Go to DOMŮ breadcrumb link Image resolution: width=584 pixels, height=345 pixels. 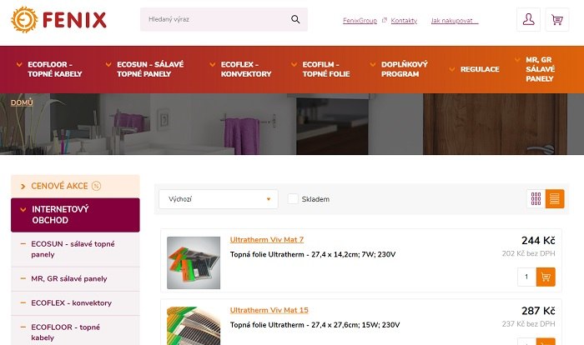22,102
